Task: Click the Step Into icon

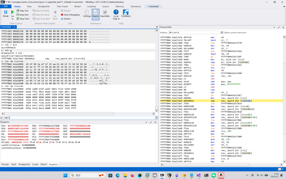Action: pyautogui.click(x=18, y=15)
